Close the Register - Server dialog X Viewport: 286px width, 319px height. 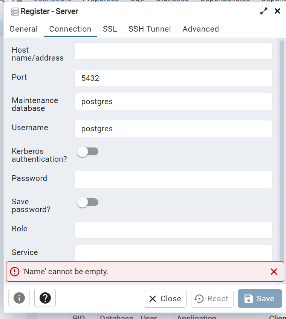[x=277, y=11]
